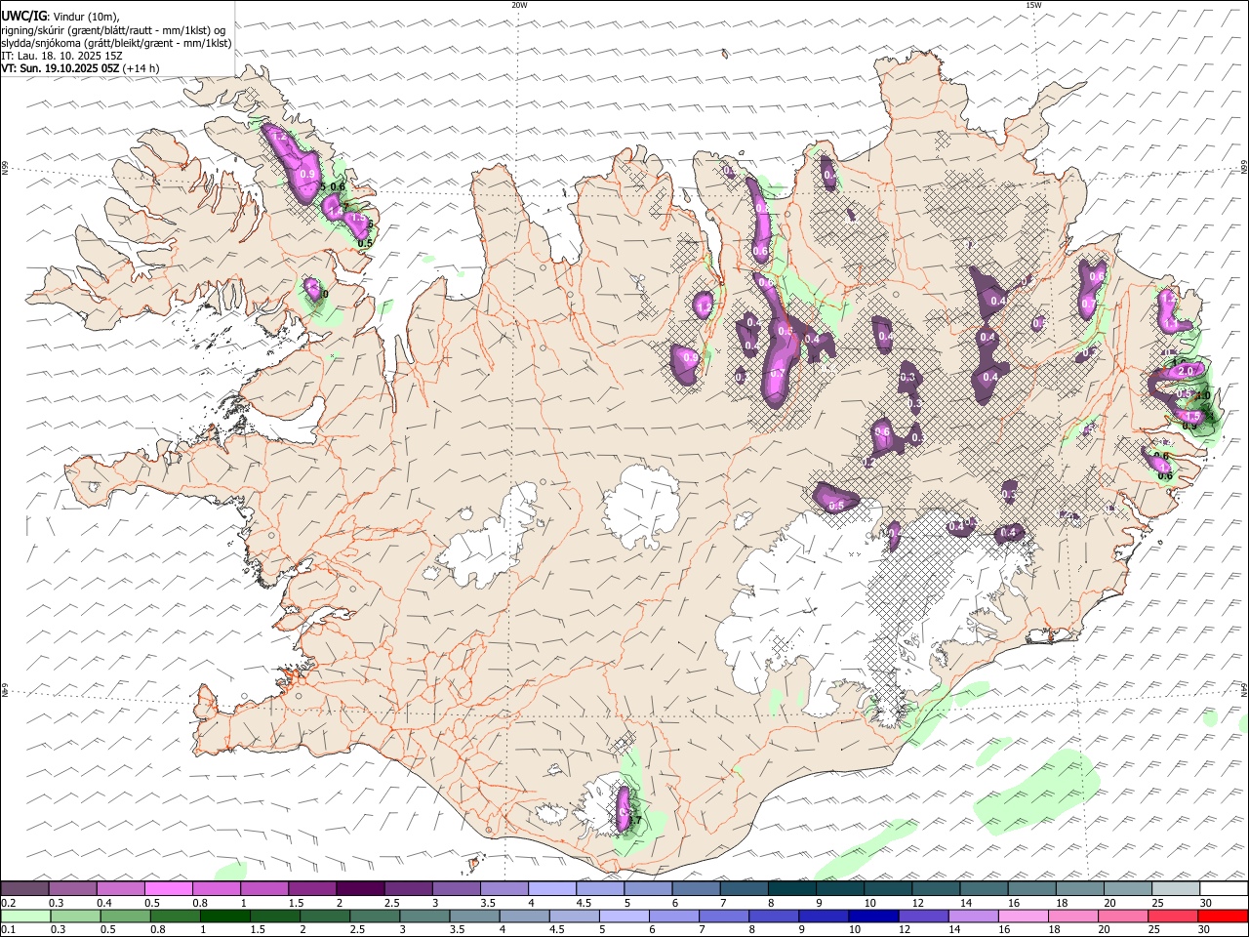The image size is (1249, 937).
Task: Click the 'UWC/IG: Vindur (10m),' title line
Action: (x=60, y=17)
